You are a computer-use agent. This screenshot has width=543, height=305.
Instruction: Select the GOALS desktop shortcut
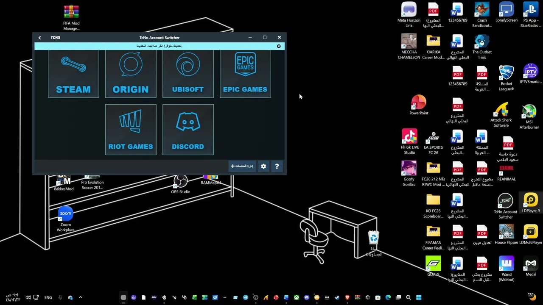tap(433, 267)
